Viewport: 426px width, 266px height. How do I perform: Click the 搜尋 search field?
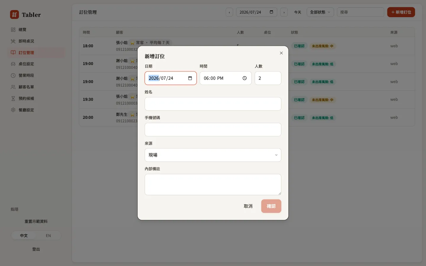pyautogui.click(x=360, y=12)
